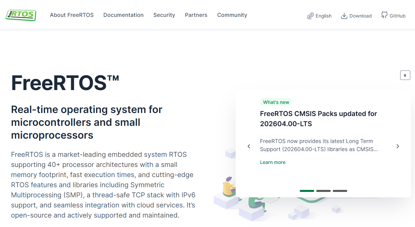Expand the Documentation menu

(x=123, y=15)
